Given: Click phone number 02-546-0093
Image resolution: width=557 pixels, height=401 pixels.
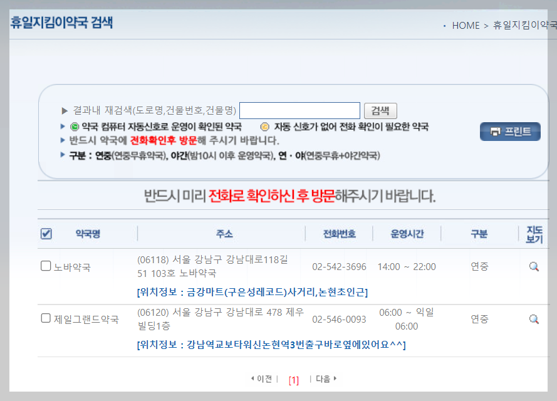Looking at the screenshot, I should 339,320.
